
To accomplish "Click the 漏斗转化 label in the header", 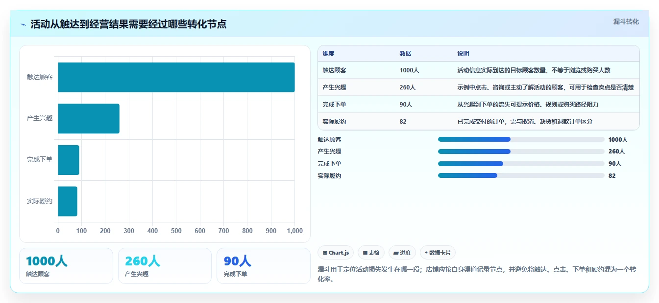I will pos(626,22).
